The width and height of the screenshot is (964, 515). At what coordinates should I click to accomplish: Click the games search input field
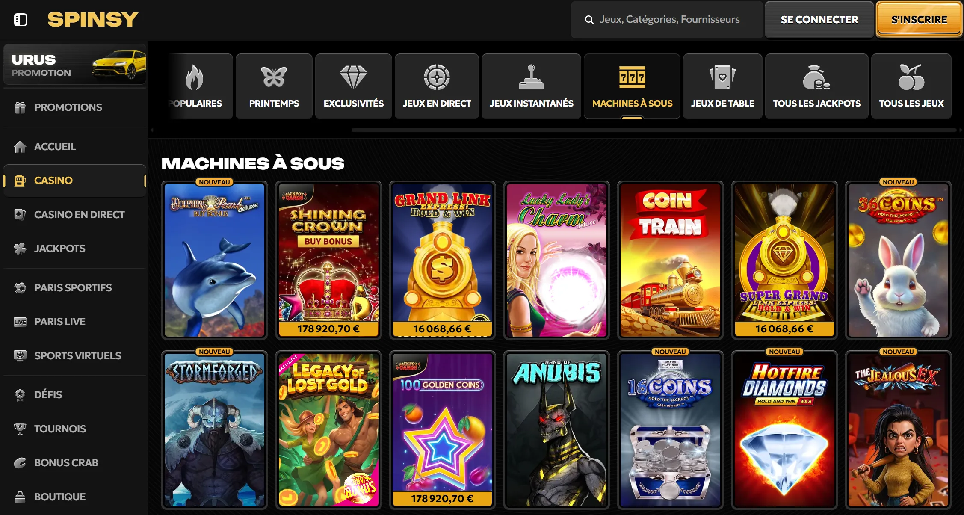click(x=667, y=20)
